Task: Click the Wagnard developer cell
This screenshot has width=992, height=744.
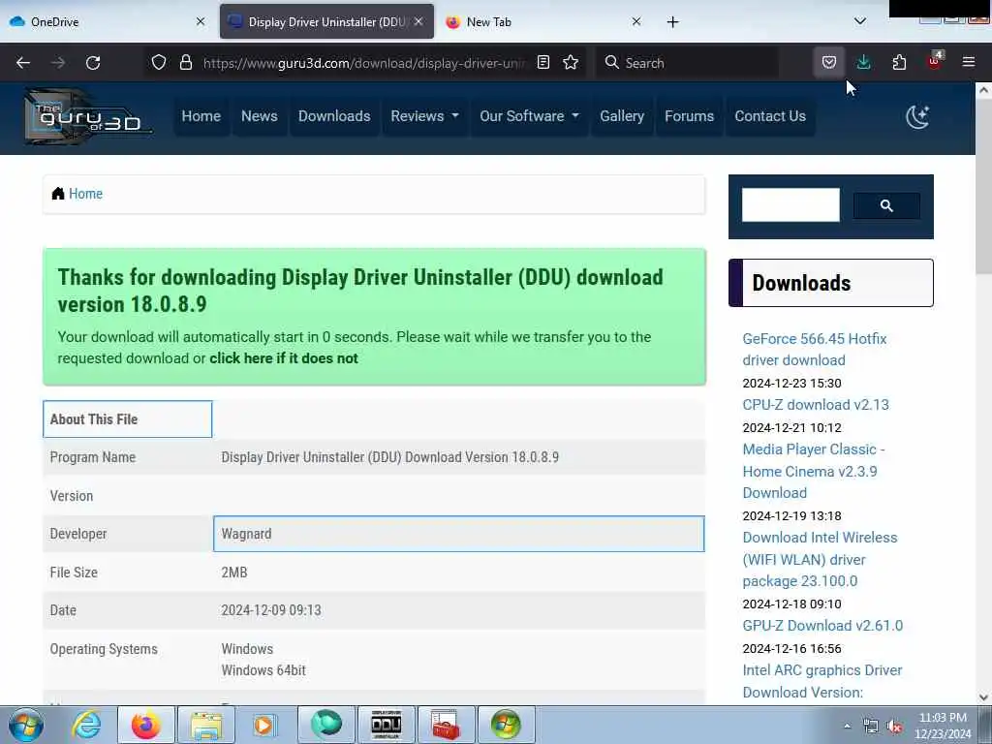Action: coord(458,534)
